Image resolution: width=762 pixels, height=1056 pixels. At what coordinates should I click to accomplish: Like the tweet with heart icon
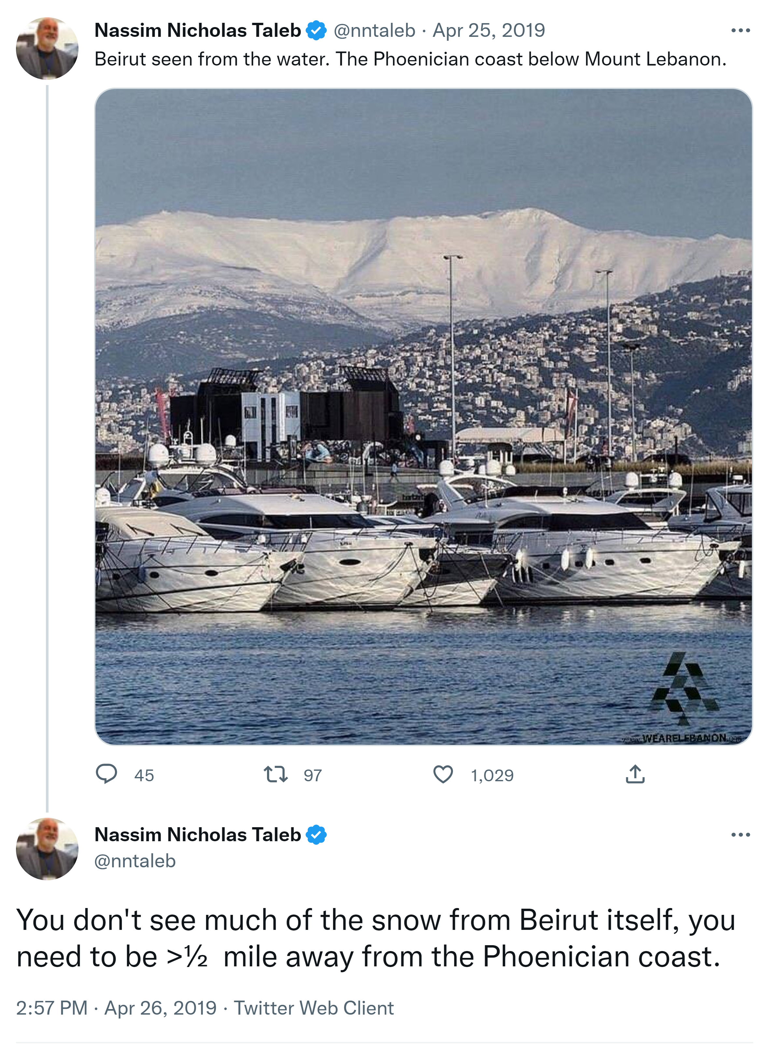pos(443,774)
